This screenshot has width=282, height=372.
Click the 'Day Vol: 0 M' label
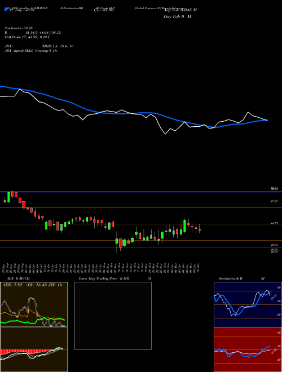(177, 17)
